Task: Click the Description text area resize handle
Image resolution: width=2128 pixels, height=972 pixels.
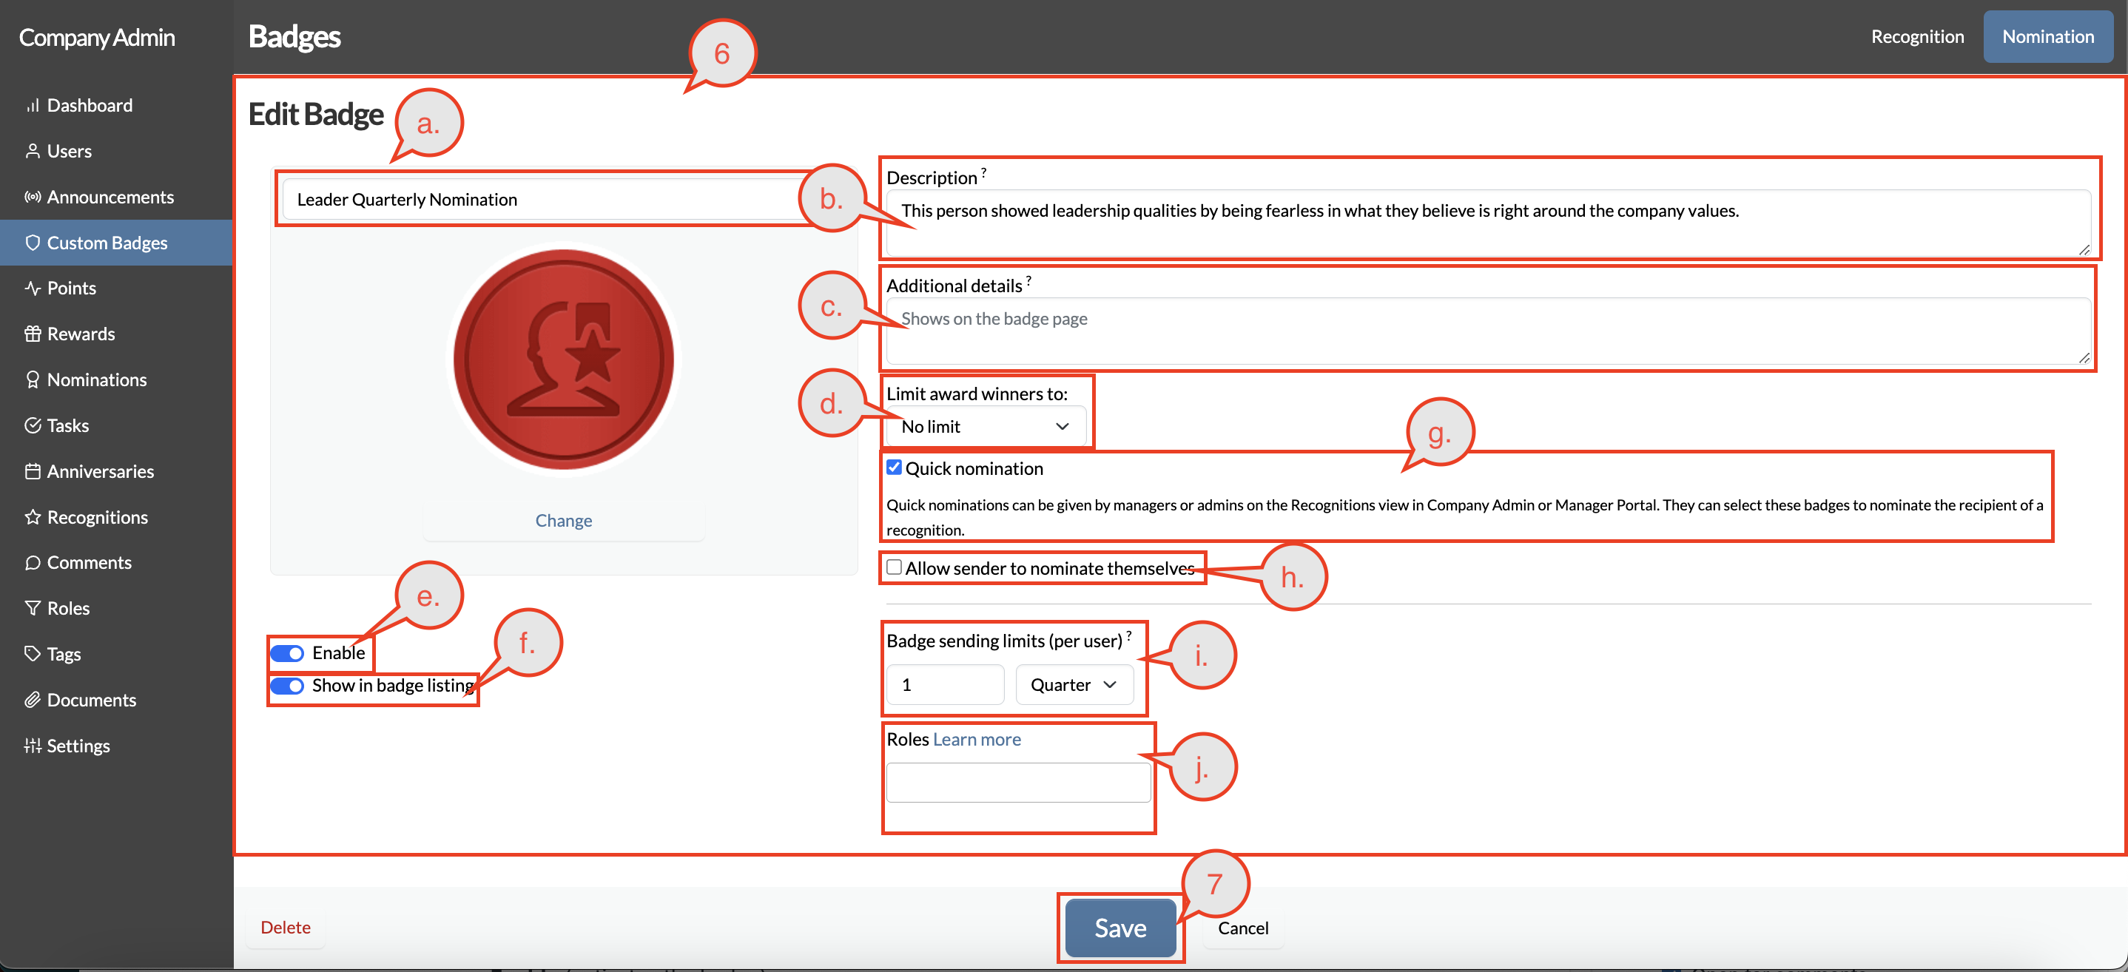Action: click(x=2084, y=249)
